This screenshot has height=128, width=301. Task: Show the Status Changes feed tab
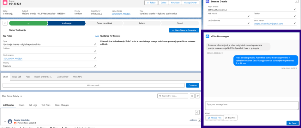click(x=62, y=105)
